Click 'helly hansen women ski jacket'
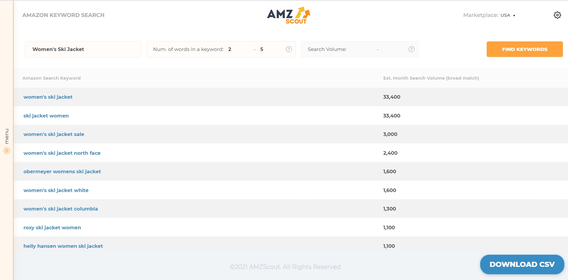The image size is (568, 280). pyautogui.click(x=63, y=246)
